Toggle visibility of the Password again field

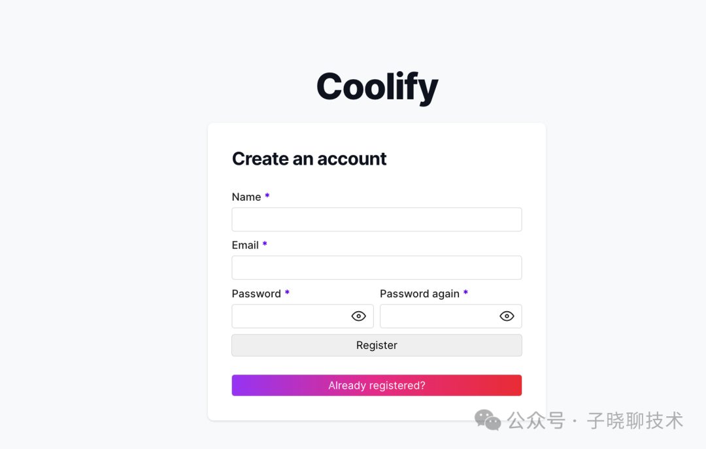click(507, 316)
